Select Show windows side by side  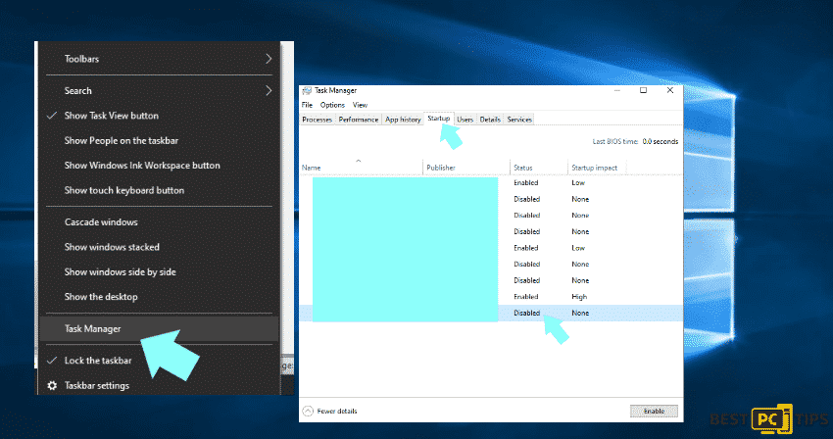[121, 272]
